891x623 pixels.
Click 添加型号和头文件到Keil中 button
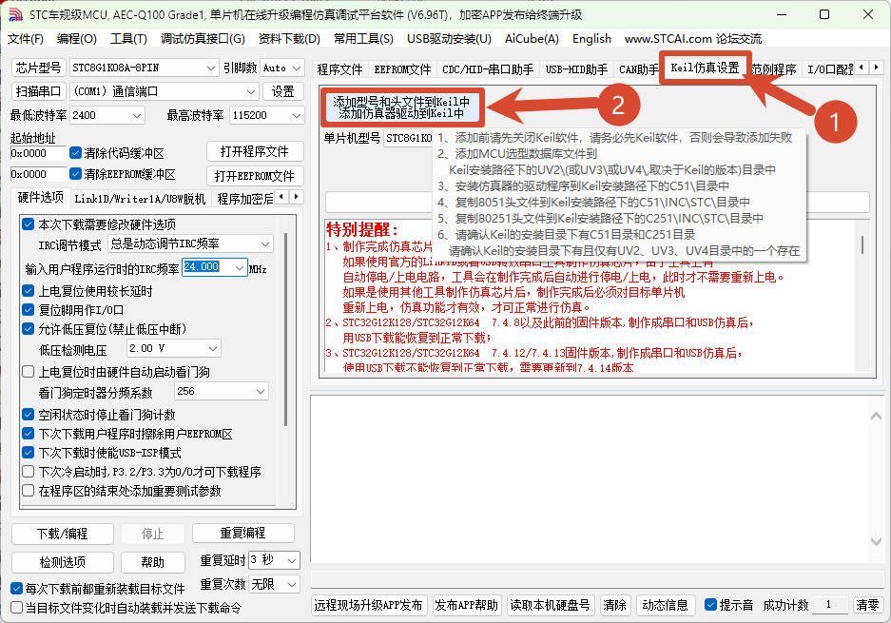pyautogui.click(x=402, y=107)
